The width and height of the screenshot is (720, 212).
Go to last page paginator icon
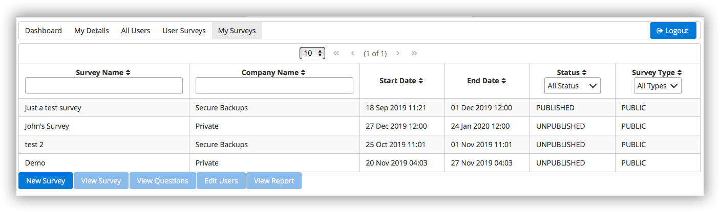click(x=414, y=53)
